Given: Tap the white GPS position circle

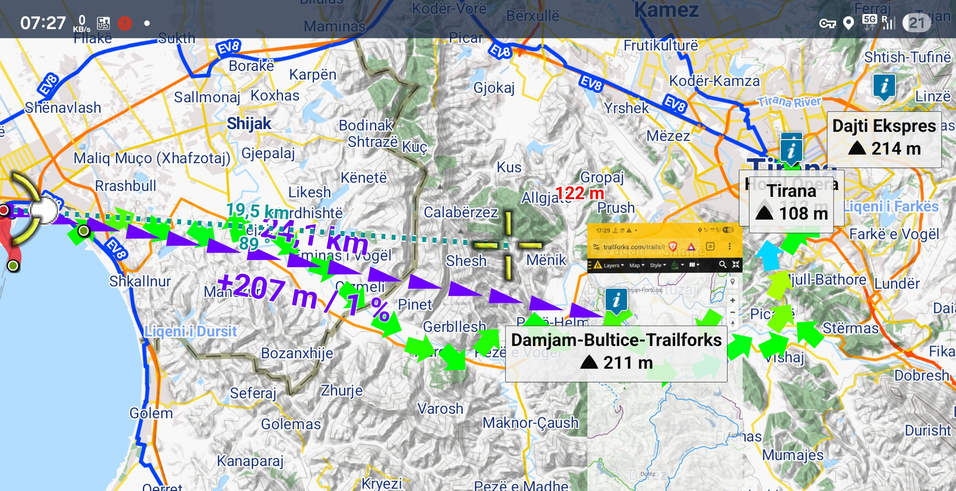Looking at the screenshot, I should (x=45, y=211).
